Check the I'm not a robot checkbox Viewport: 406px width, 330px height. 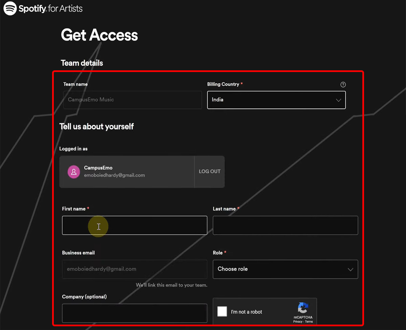(x=222, y=311)
